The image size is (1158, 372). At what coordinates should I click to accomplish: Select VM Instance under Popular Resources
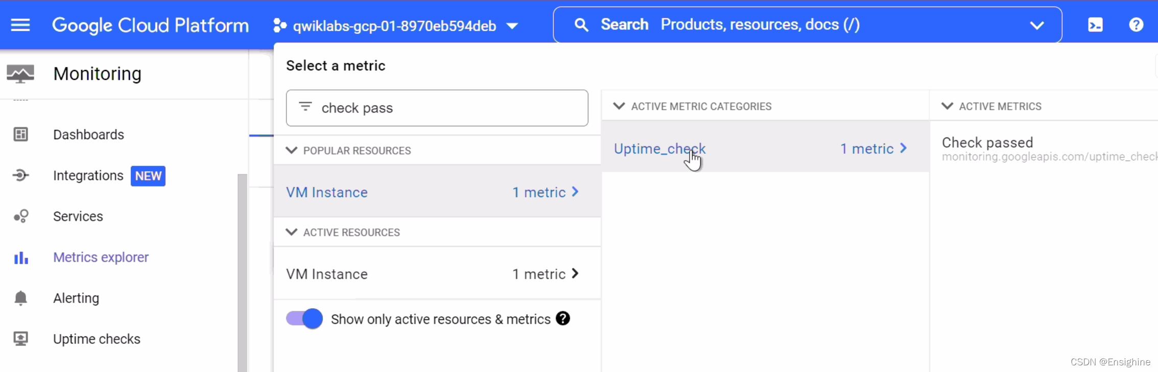pyautogui.click(x=437, y=192)
